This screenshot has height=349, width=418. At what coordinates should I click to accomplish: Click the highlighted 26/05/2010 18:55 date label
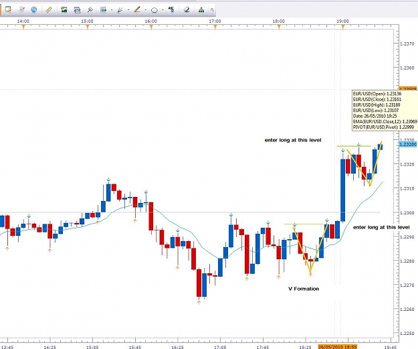[x=338, y=347]
